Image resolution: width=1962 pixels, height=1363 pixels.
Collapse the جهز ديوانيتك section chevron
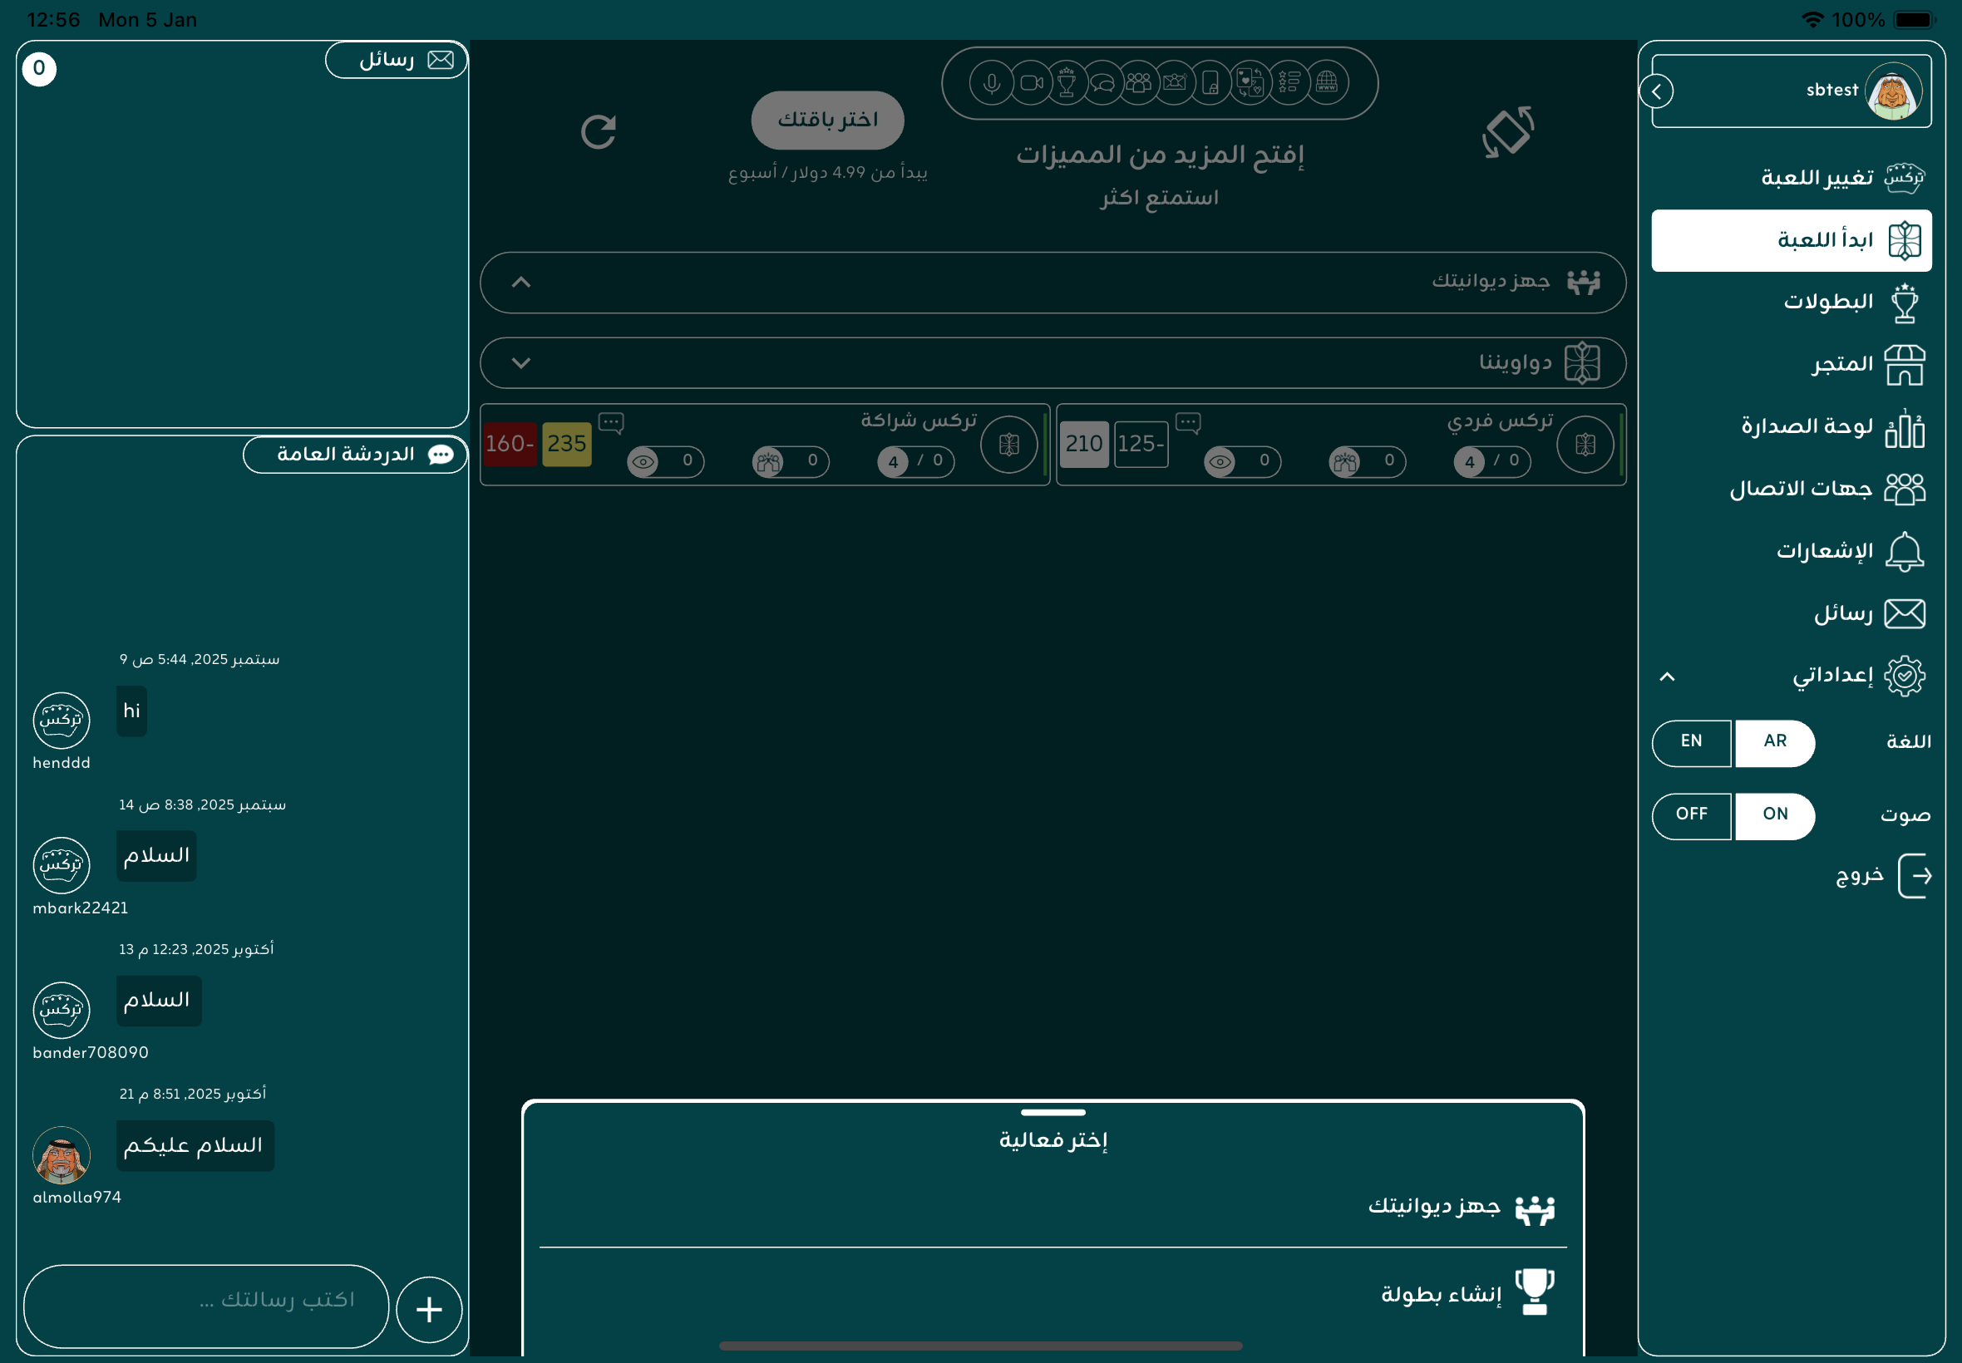pos(521,283)
